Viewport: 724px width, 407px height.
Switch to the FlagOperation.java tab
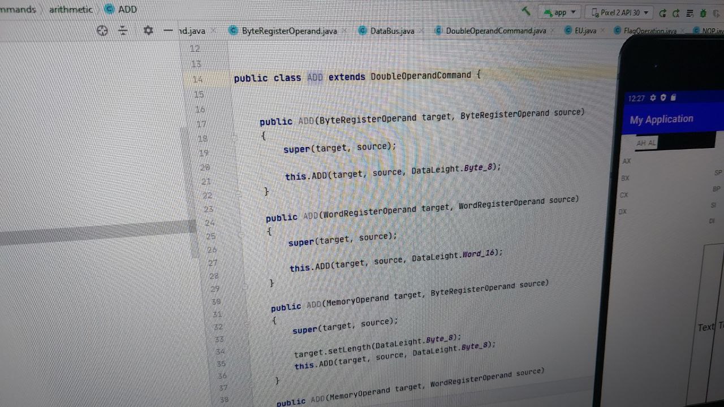[x=650, y=31]
